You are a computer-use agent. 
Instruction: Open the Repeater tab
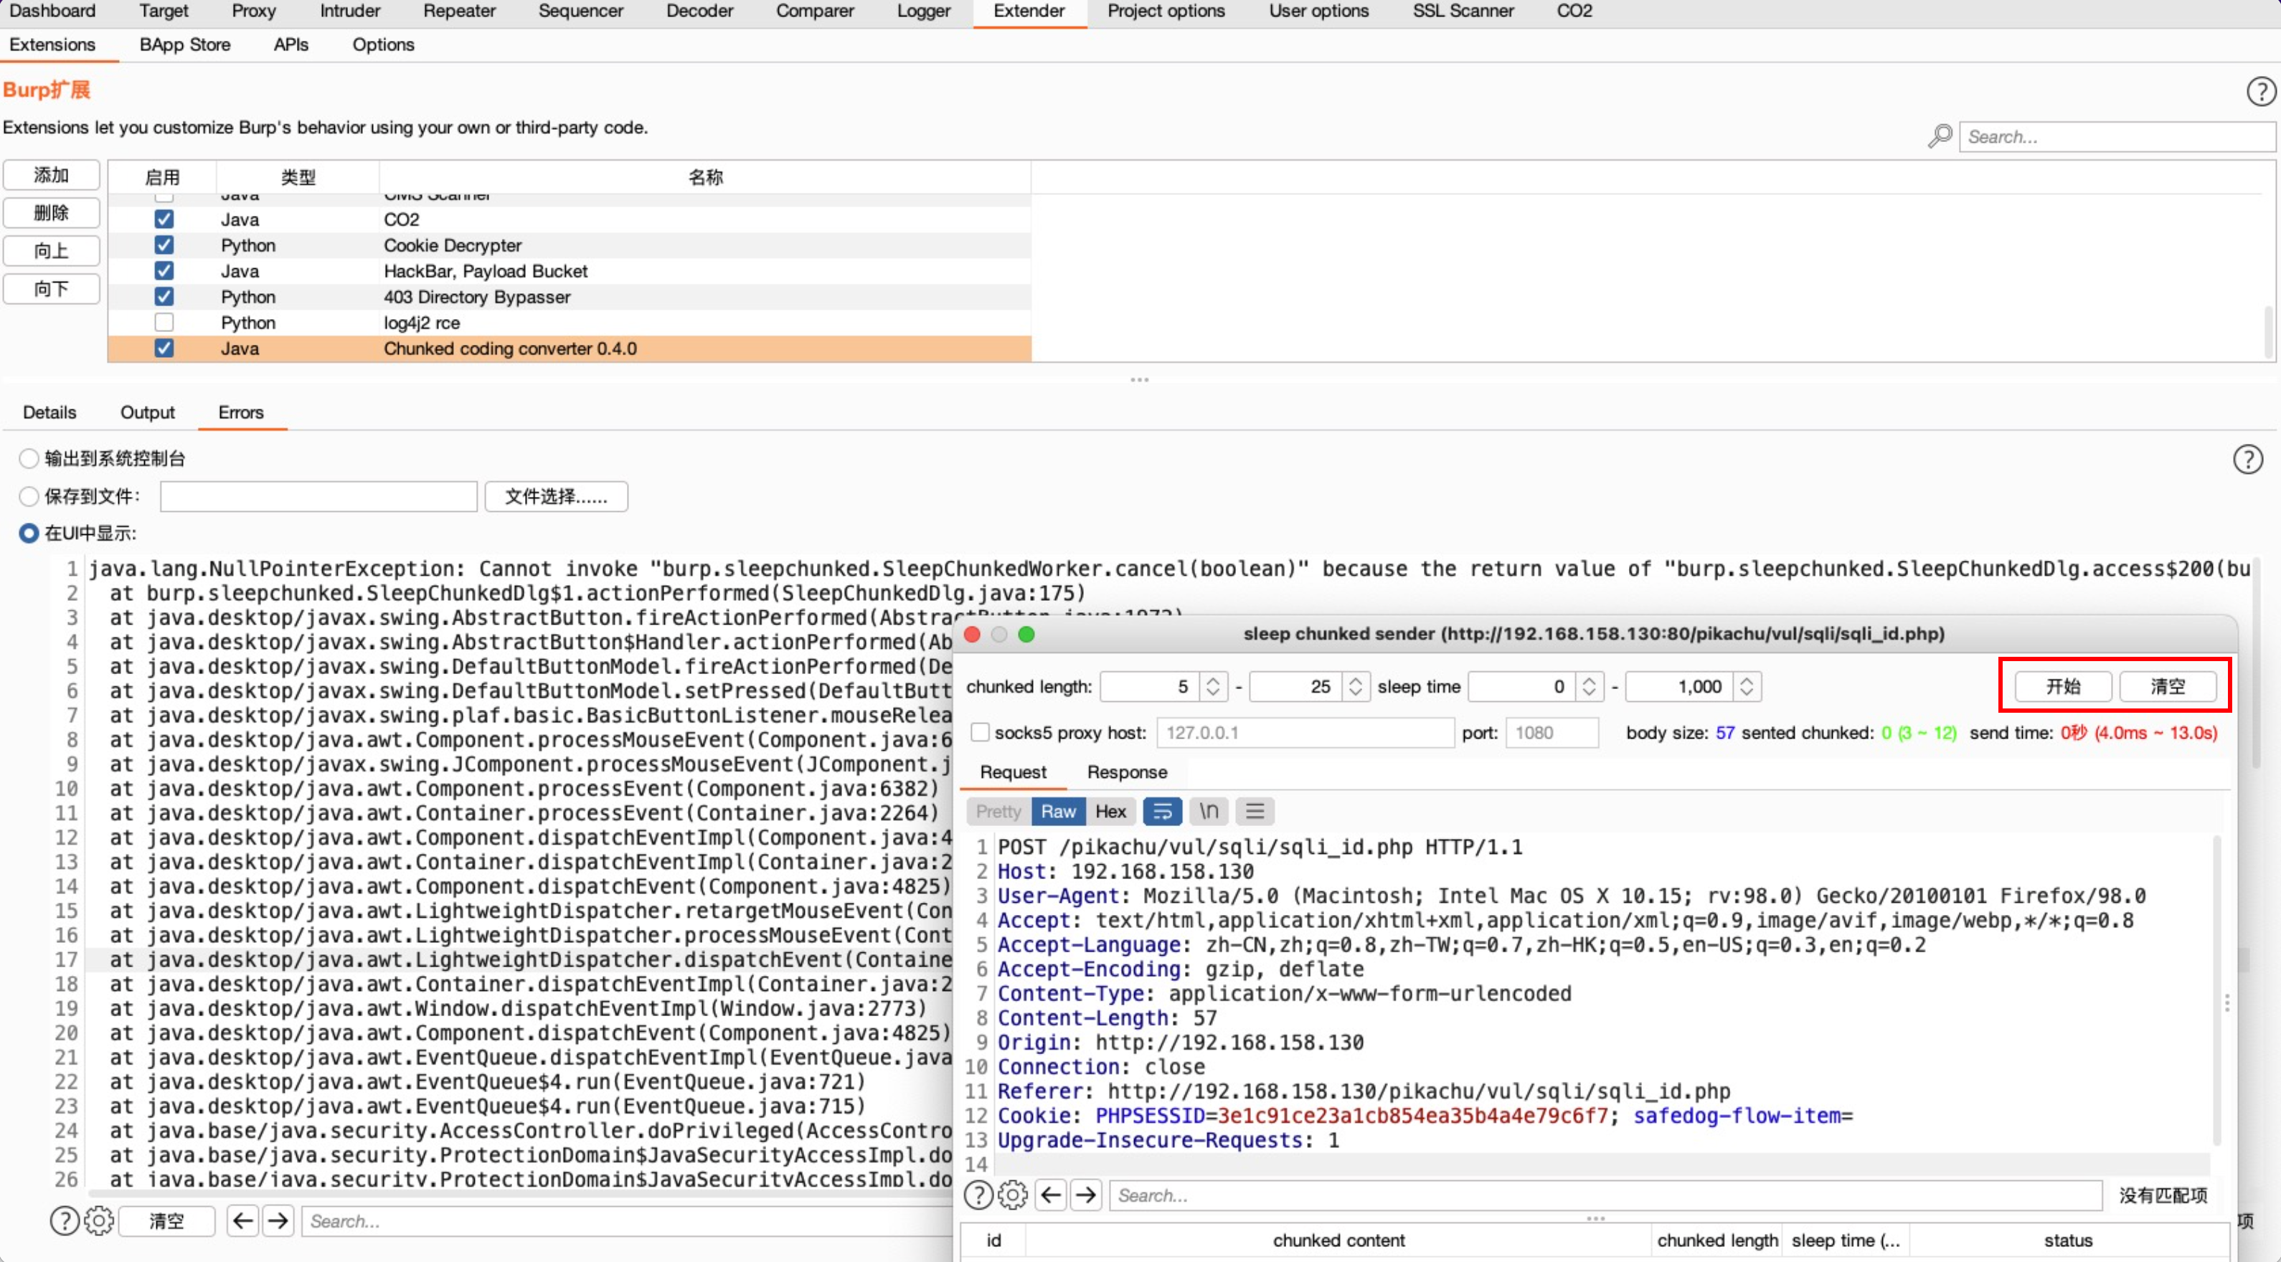tap(458, 11)
